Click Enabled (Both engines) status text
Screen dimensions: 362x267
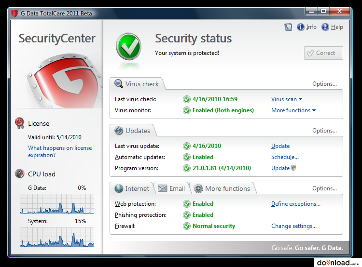223,110
